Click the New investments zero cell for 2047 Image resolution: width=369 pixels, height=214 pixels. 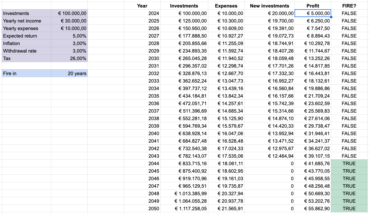tap(269, 186)
